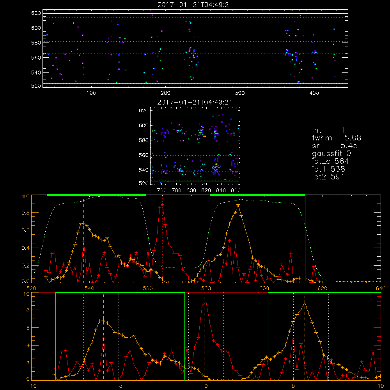Click y-axis label 8 of bottom plot

(x=28, y=310)
